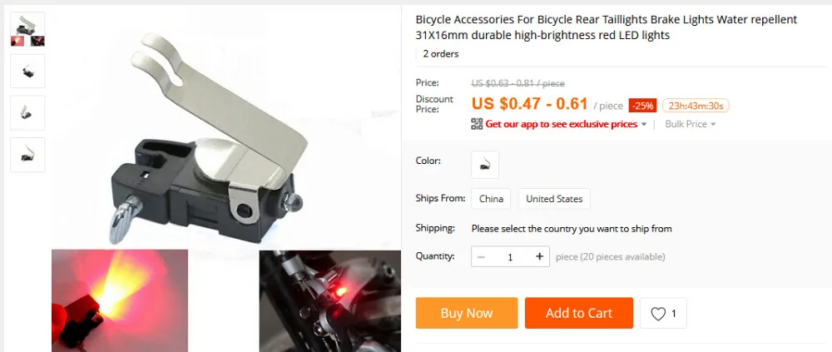The height and width of the screenshot is (352, 832).
Task: Select the color variant swatch
Action: coord(485,165)
